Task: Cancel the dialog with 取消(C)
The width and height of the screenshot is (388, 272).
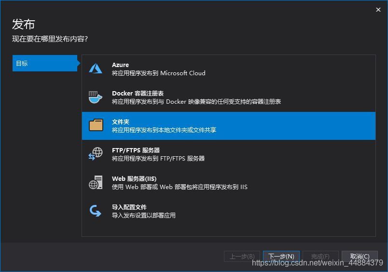Action: (x=360, y=256)
